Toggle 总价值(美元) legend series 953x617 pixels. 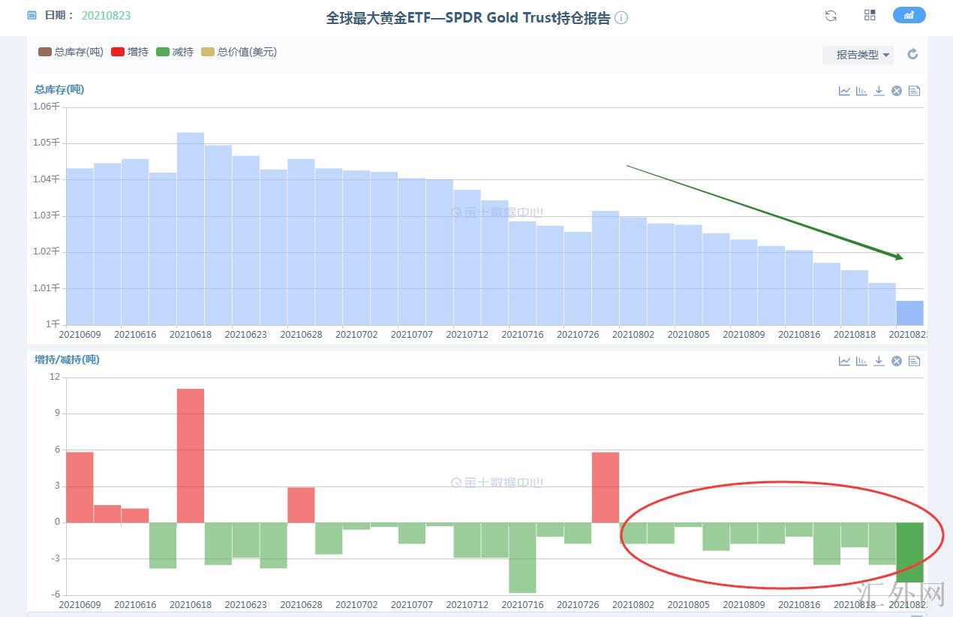[x=239, y=52]
